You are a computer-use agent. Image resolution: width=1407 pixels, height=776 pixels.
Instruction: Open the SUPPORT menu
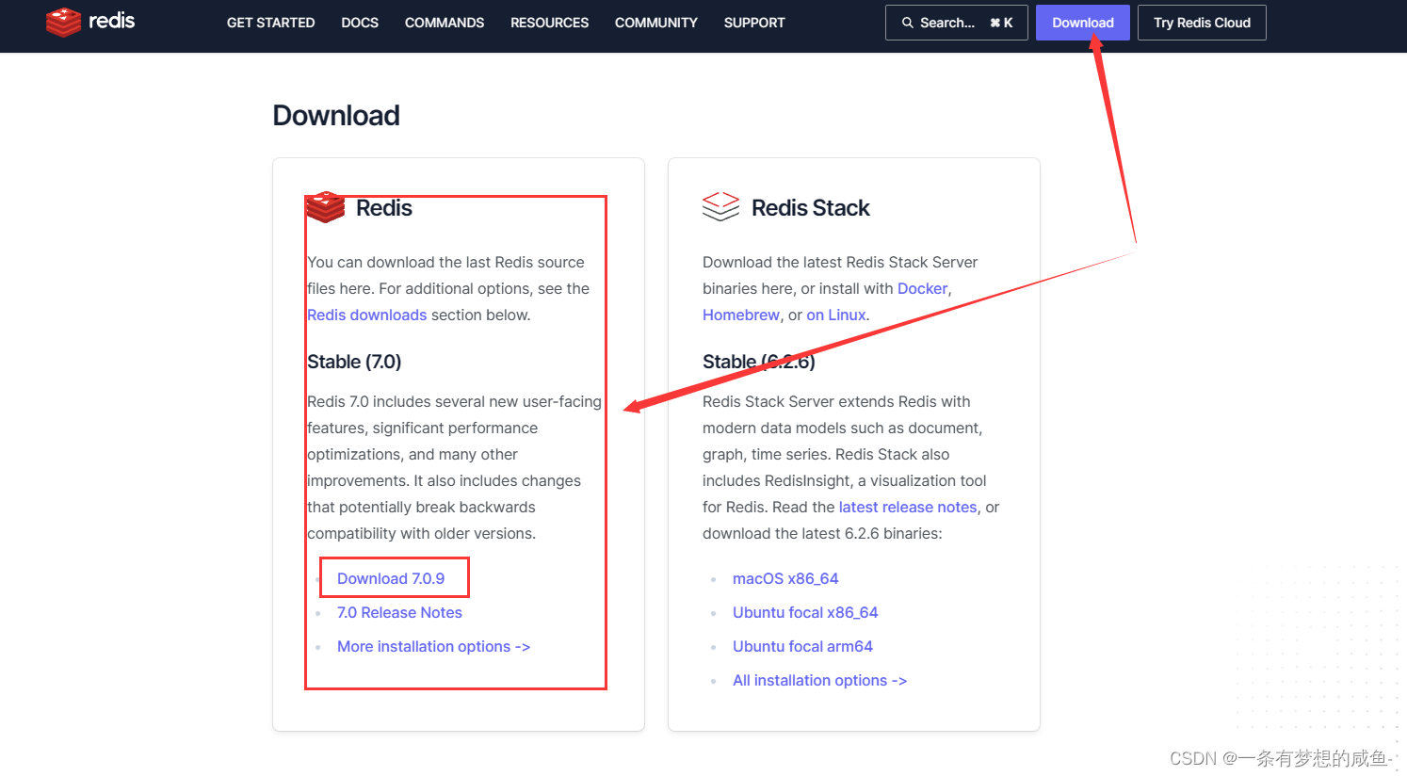[754, 23]
